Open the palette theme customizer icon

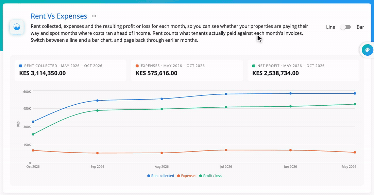367,50
